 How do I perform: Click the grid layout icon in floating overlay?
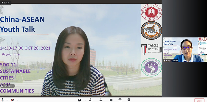2,86
